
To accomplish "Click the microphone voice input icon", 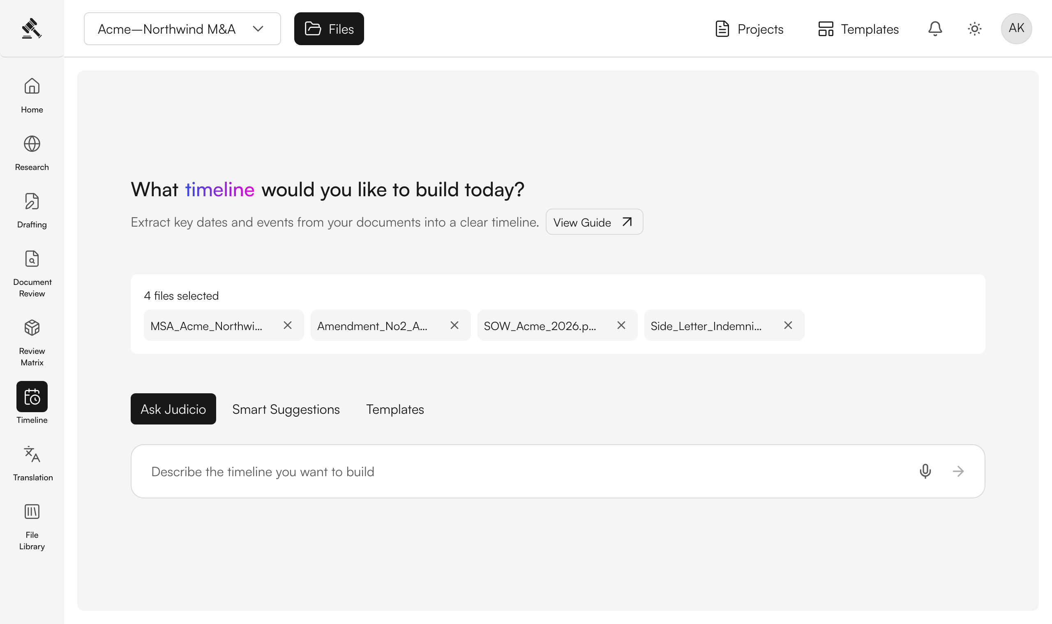I will (925, 471).
